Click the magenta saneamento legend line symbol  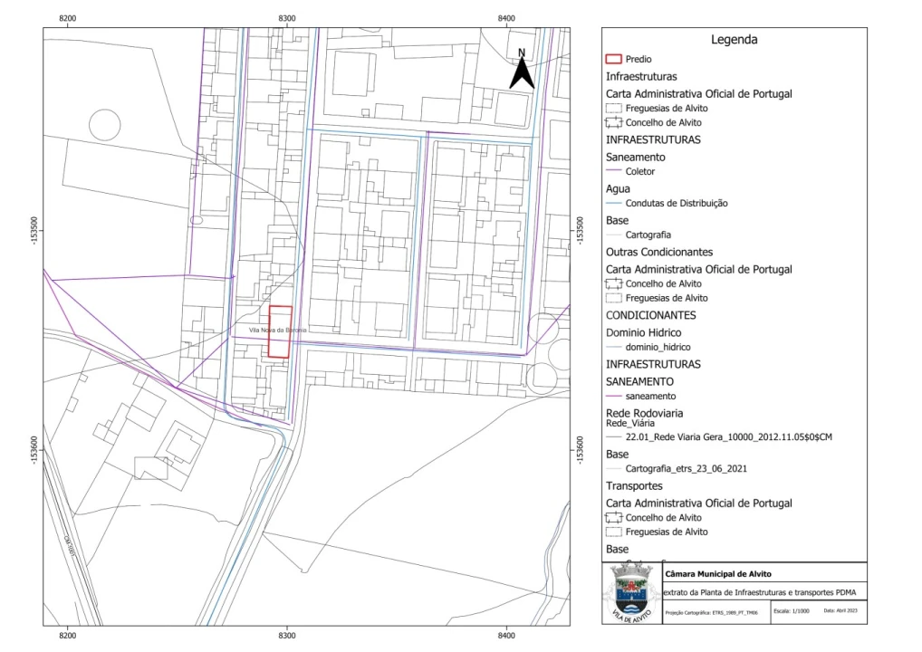click(x=613, y=397)
